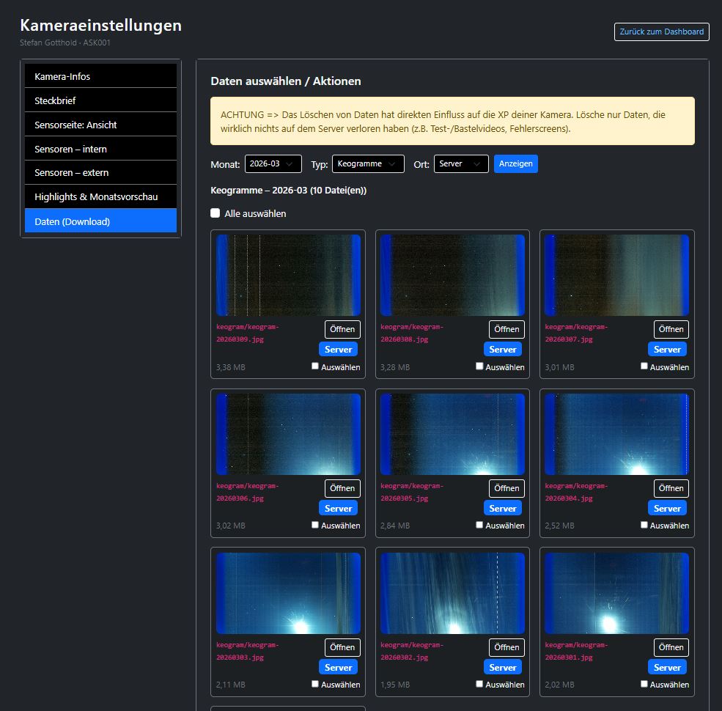Screen dimensions: 722x711
Task: Check Auswählen for keogram-20260301.jpg
Action: pos(644,682)
